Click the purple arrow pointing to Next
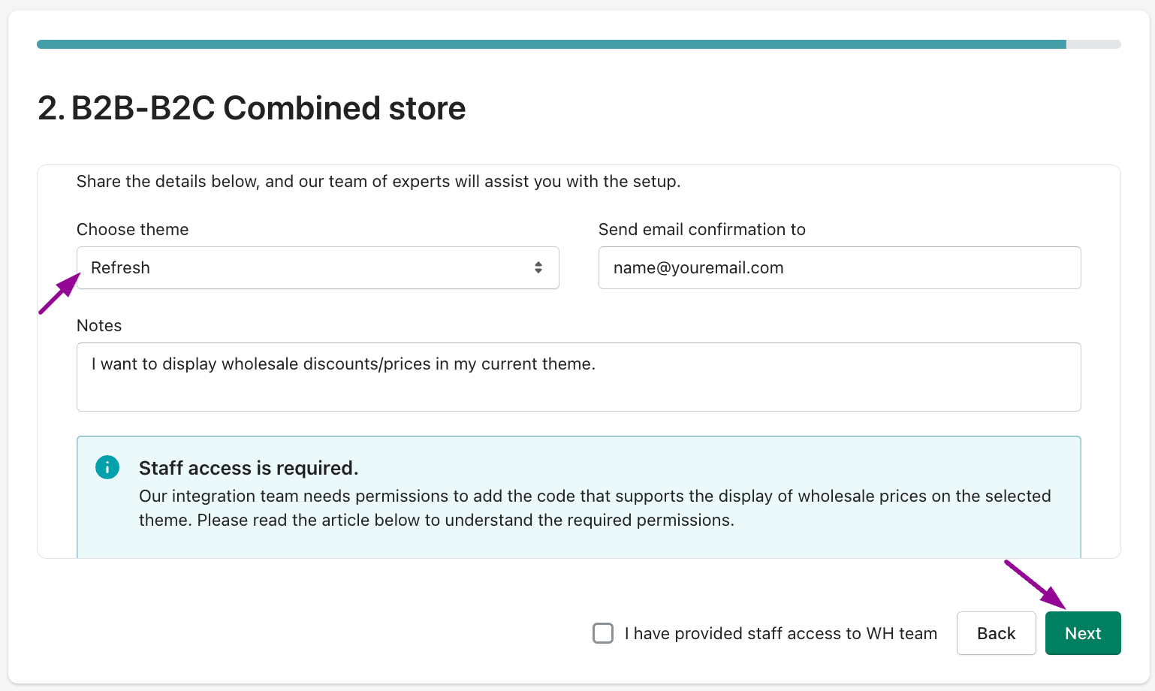 pyautogui.click(x=1036, y=584)
